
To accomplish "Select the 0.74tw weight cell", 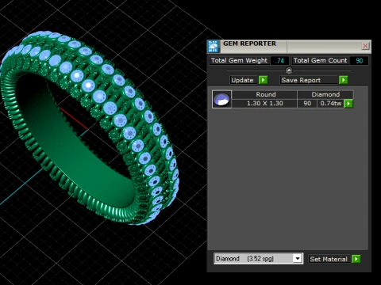I will tap(331, 104).
